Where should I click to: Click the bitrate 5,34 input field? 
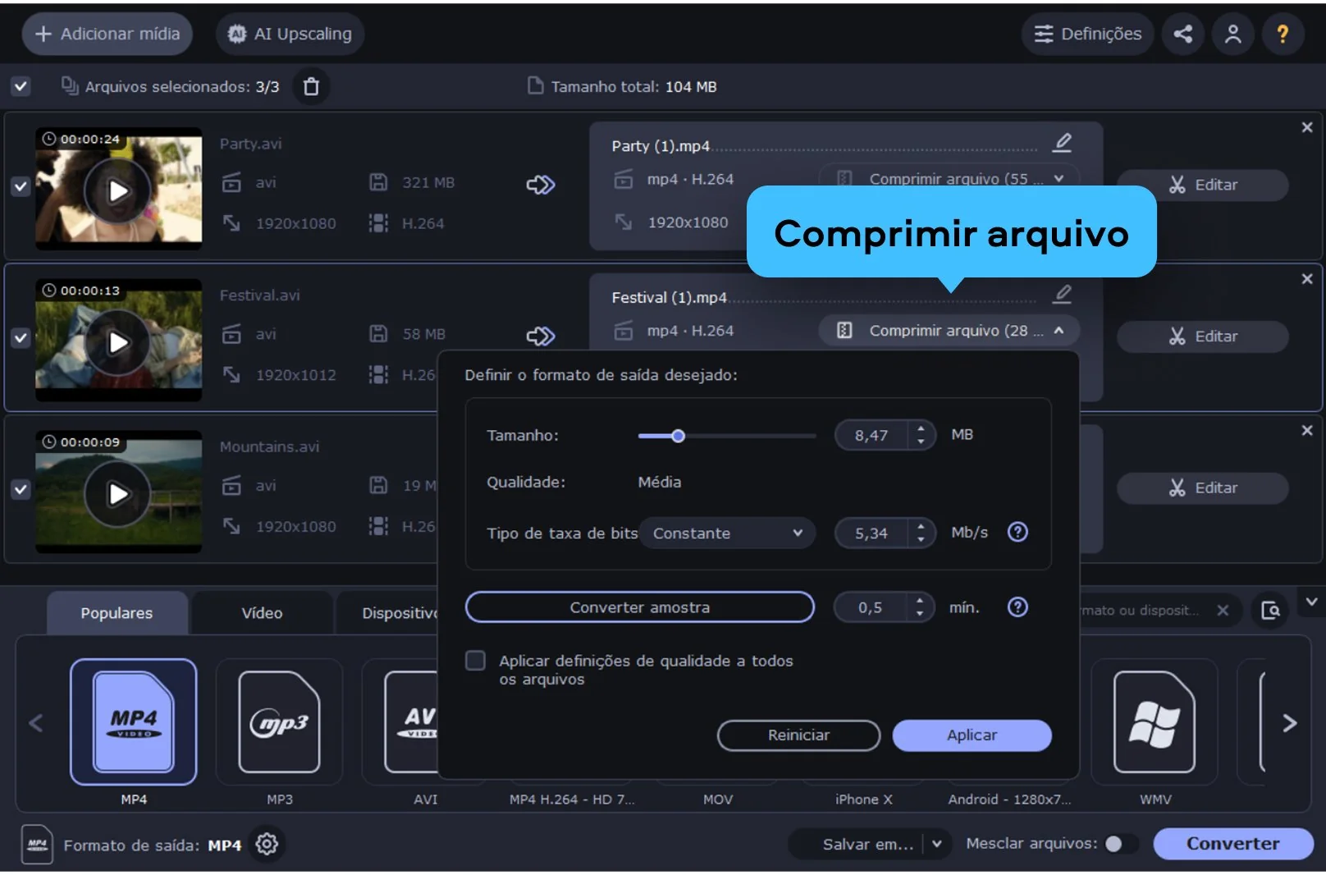click(x=871, y=533)
